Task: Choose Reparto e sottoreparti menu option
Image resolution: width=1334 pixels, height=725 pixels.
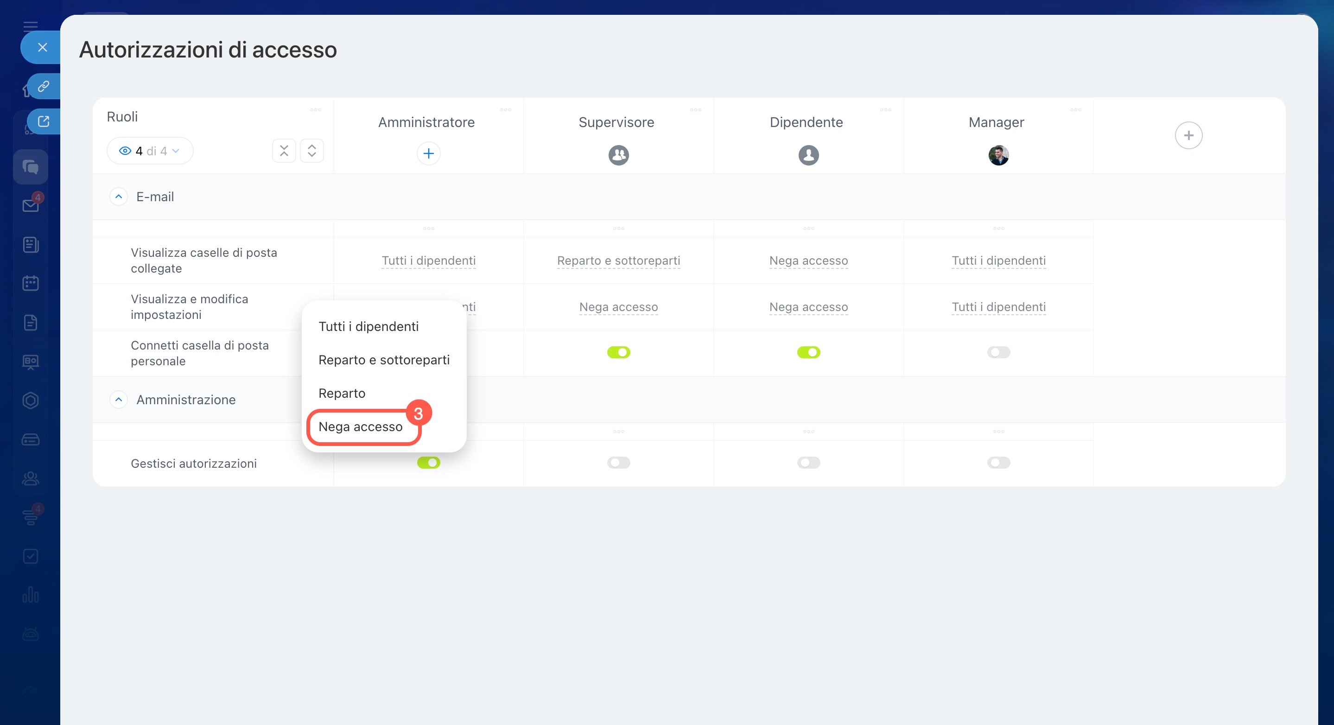Action: point(384,360)
